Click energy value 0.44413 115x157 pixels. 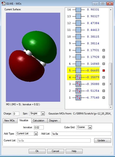coord(93,30)
